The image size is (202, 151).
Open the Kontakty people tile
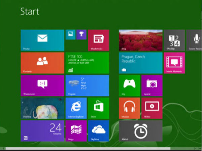pos(42,63)
